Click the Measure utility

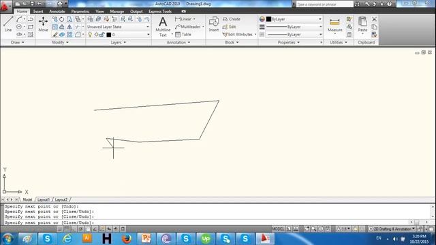(x=334, y=24)
